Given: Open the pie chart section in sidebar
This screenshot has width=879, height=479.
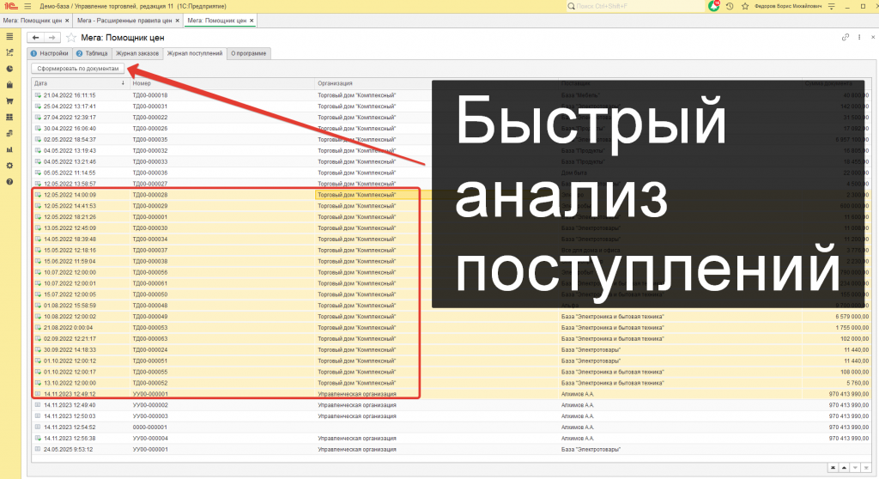Looking at the screenshot, I should (x=9, y=69).
